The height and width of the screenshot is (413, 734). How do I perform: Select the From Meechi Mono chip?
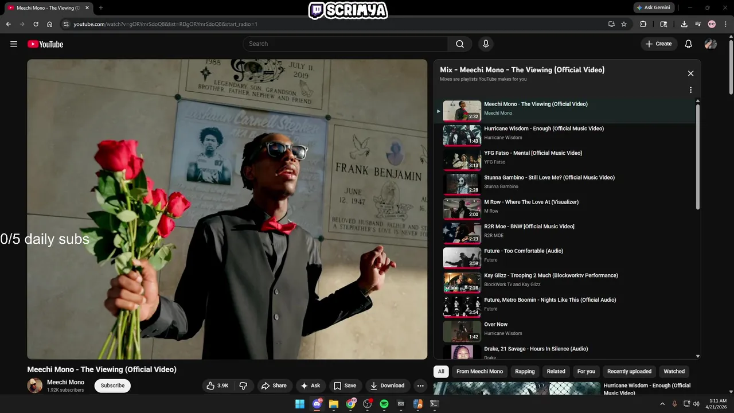[x=479, y=371]
